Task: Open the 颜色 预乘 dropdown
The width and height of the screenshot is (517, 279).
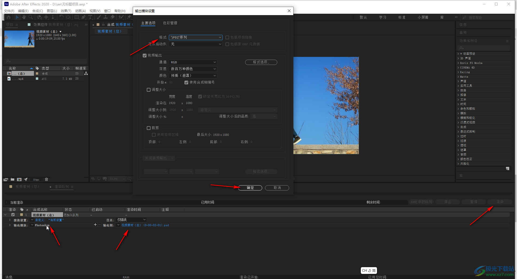Action: click(193, 76)
